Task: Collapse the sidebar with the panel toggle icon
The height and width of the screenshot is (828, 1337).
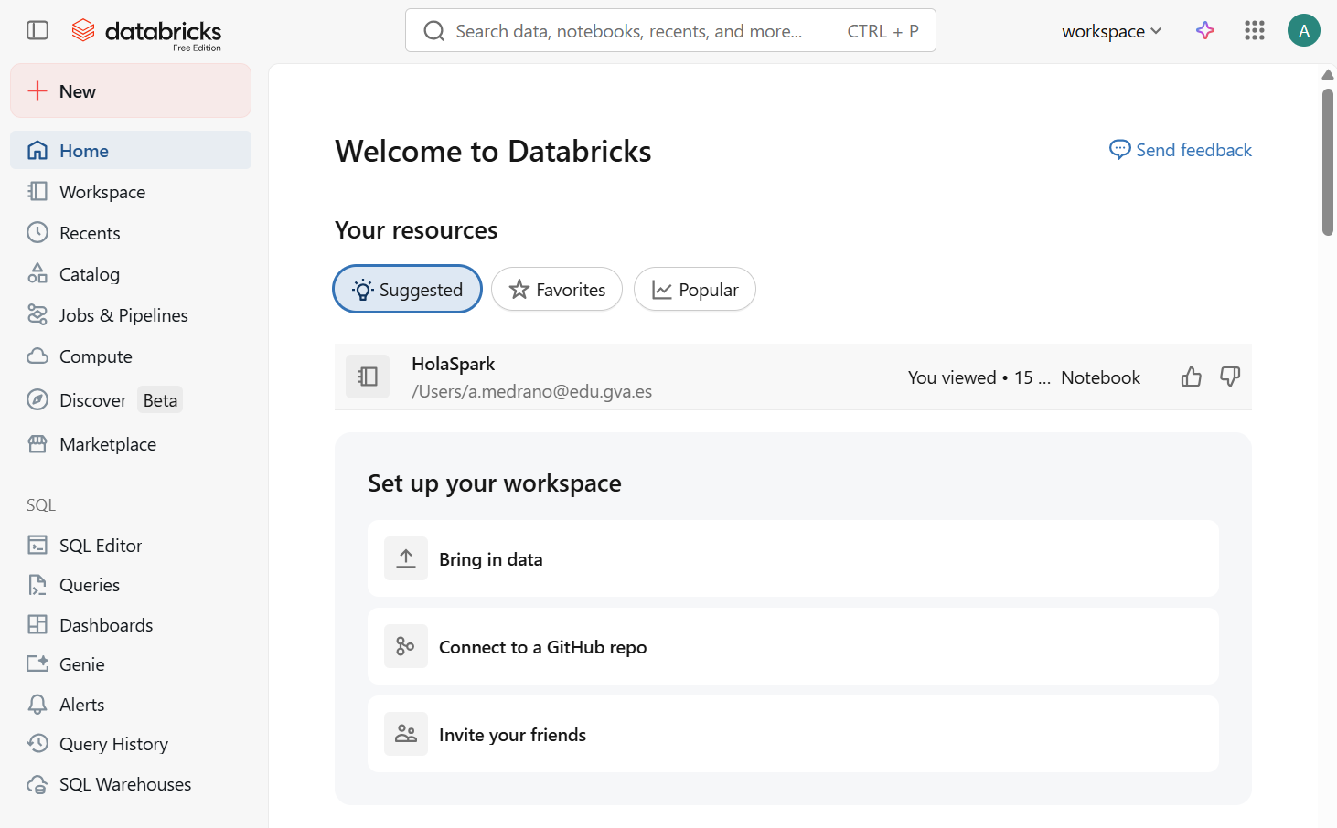Action: 37,30
